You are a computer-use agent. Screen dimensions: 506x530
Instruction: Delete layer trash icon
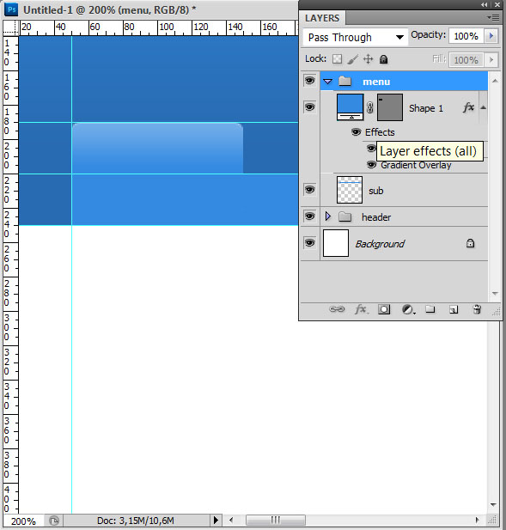pyautogui.click(x=477, y=309)
